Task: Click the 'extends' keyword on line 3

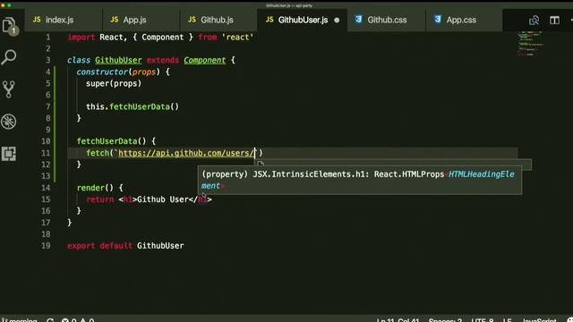Action: [163, 60]
